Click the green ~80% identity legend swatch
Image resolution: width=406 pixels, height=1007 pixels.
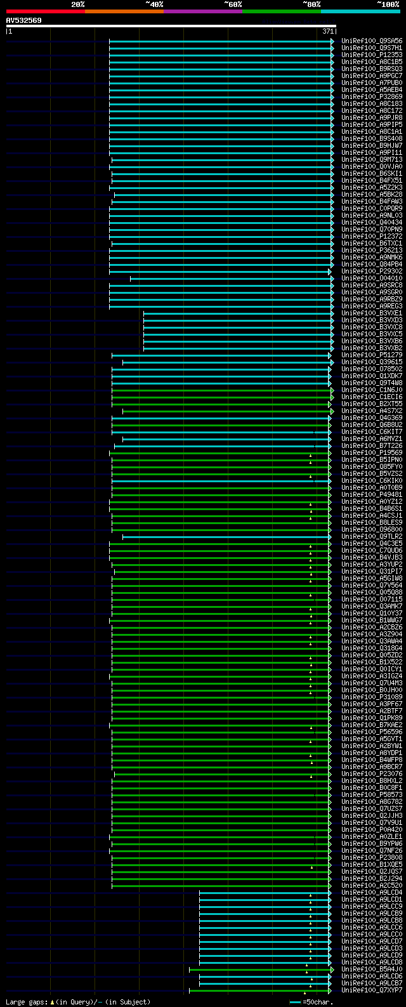(282, 11)
